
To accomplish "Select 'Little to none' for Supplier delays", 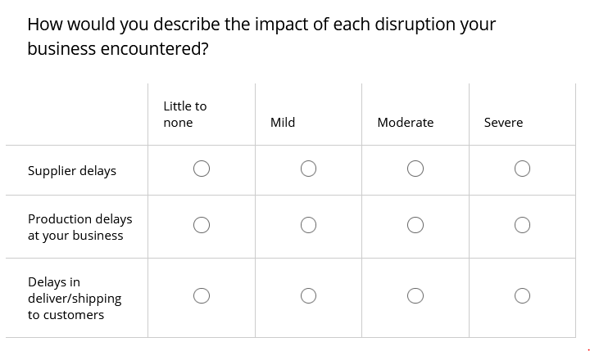I will [202, 169].
